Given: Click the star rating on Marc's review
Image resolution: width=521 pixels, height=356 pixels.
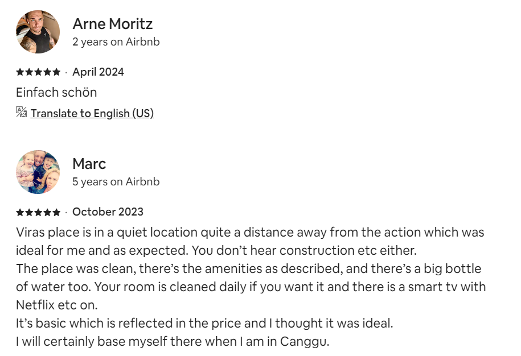Looking at the screenshot, I should pyautogui.click(x=38, y=212).
